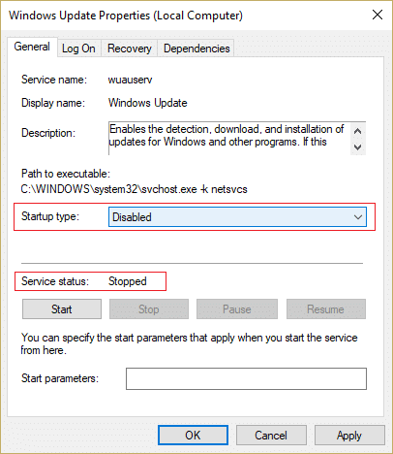Screen dimensions: 393x454
Task: Switch to the Dependencies tab
Action: click(196, 49)
